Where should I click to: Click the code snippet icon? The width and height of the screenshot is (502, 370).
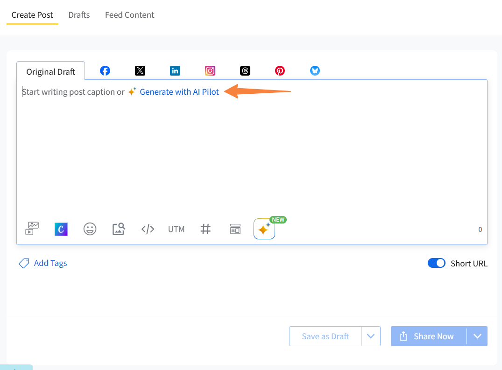148,229
